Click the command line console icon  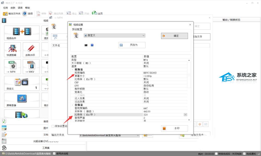(86, 45)
